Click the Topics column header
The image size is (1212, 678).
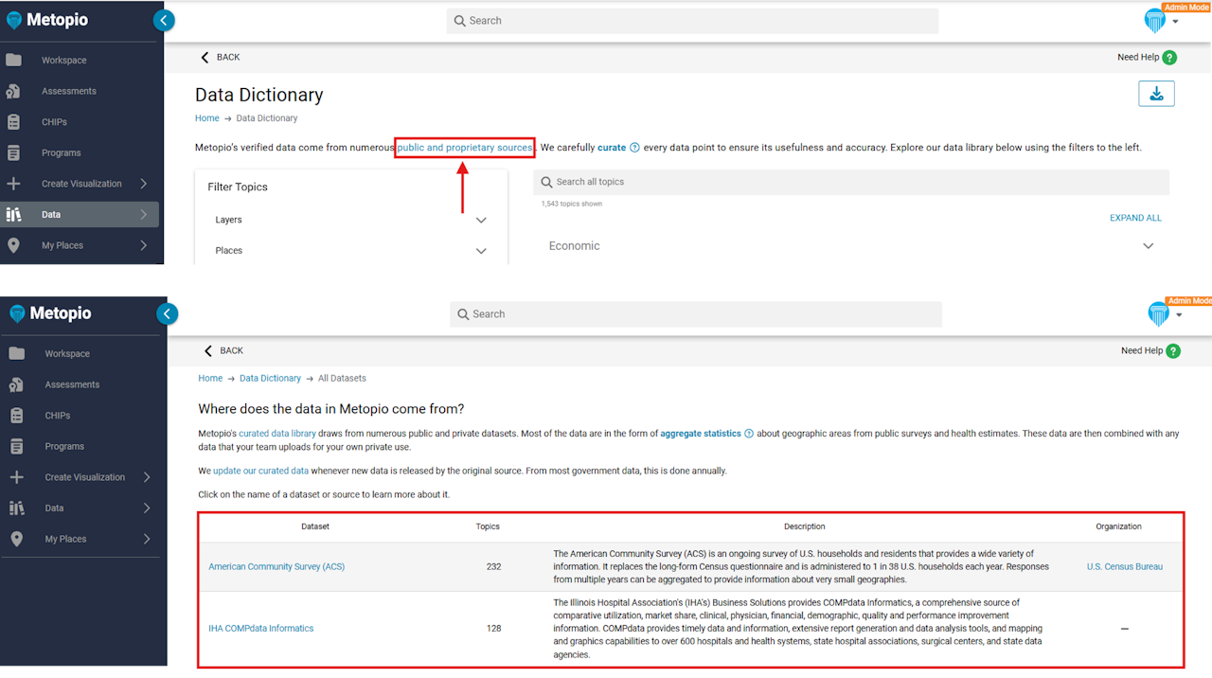pyautogui.click(x=488, y=526)
